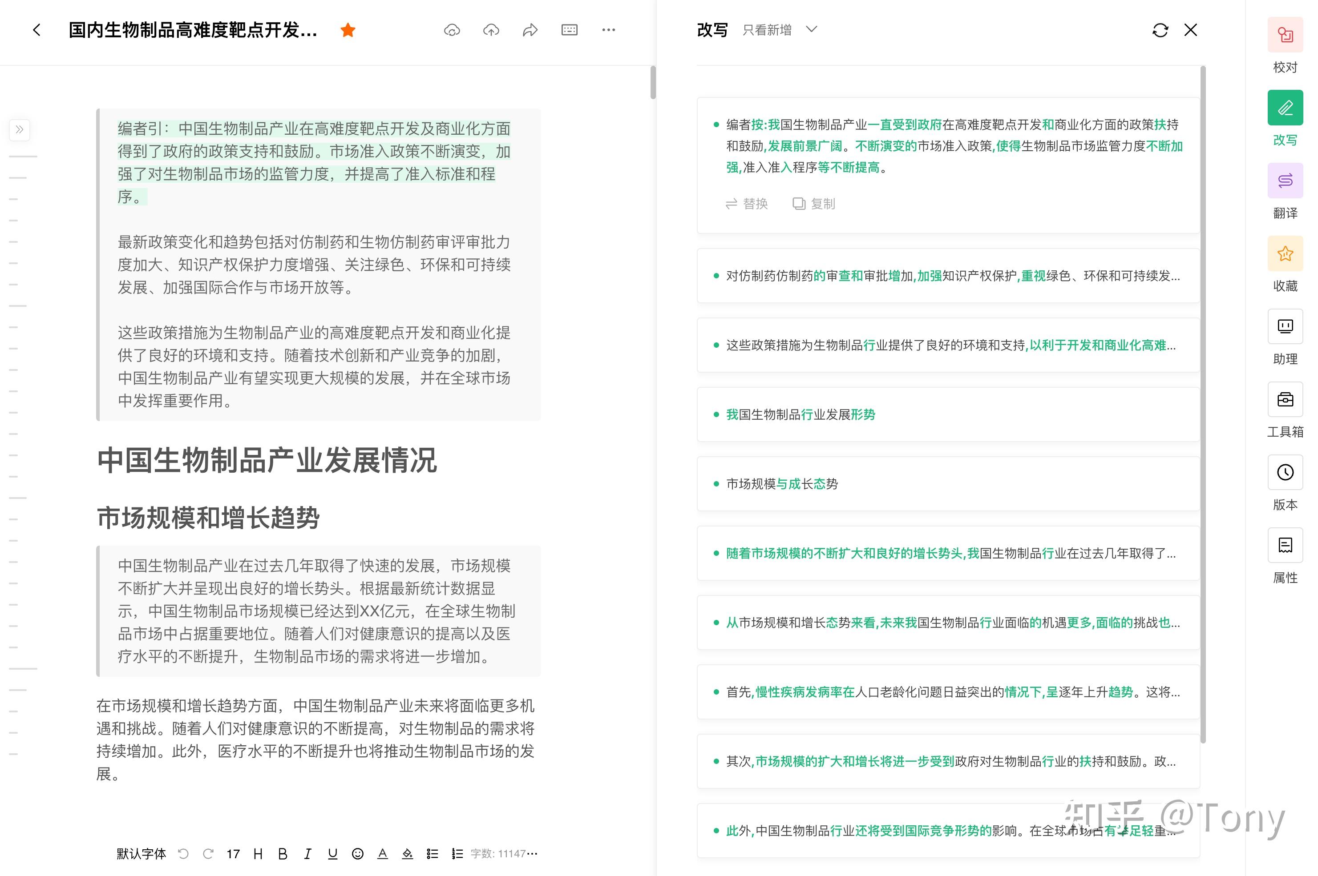Screen dimensions: 1318x876
Task: Expand rewrite card 随着市场规模的不断扩大
Action: (948, 553)
